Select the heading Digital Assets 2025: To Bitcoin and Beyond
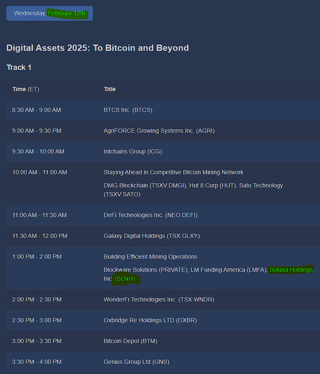The height and width of the screenshot is (374, 320). pyautogui.click(x=98, y=48)
